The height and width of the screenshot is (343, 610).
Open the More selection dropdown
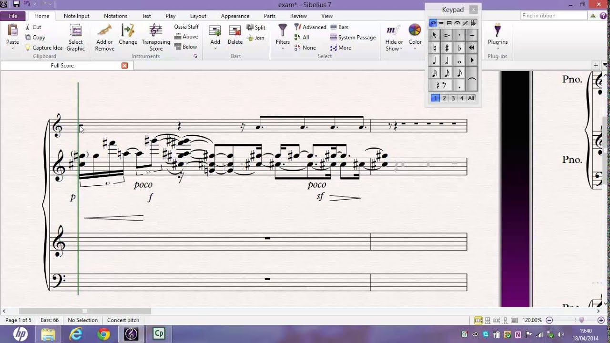(340, 48)
